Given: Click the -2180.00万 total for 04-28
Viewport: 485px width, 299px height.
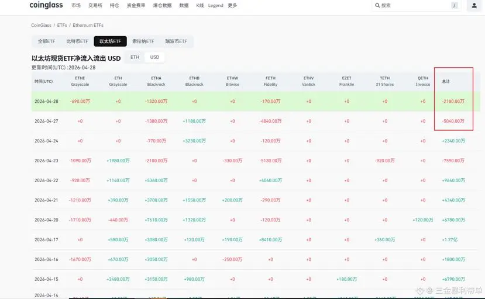Looking at the screenshot, I should point(453,101).
